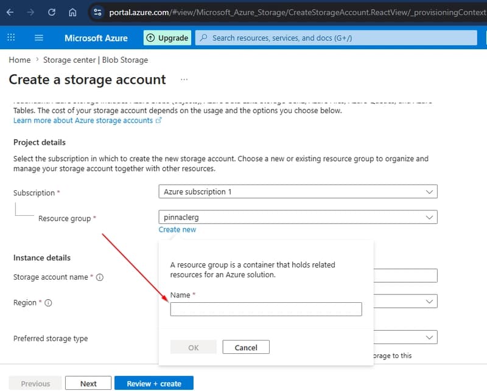Click the Preferred storage type label
The width and height of the screenshot is (487, 391).
coord(51,339)
